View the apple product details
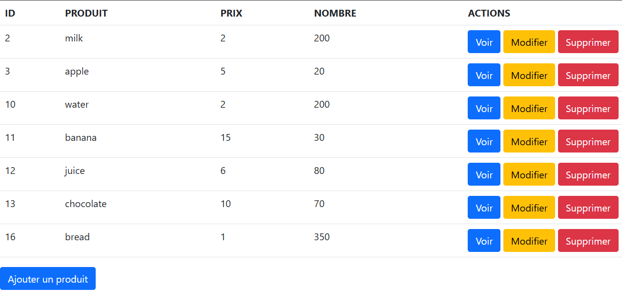Viewport: 622px width, 306px height. coord(484,75)
